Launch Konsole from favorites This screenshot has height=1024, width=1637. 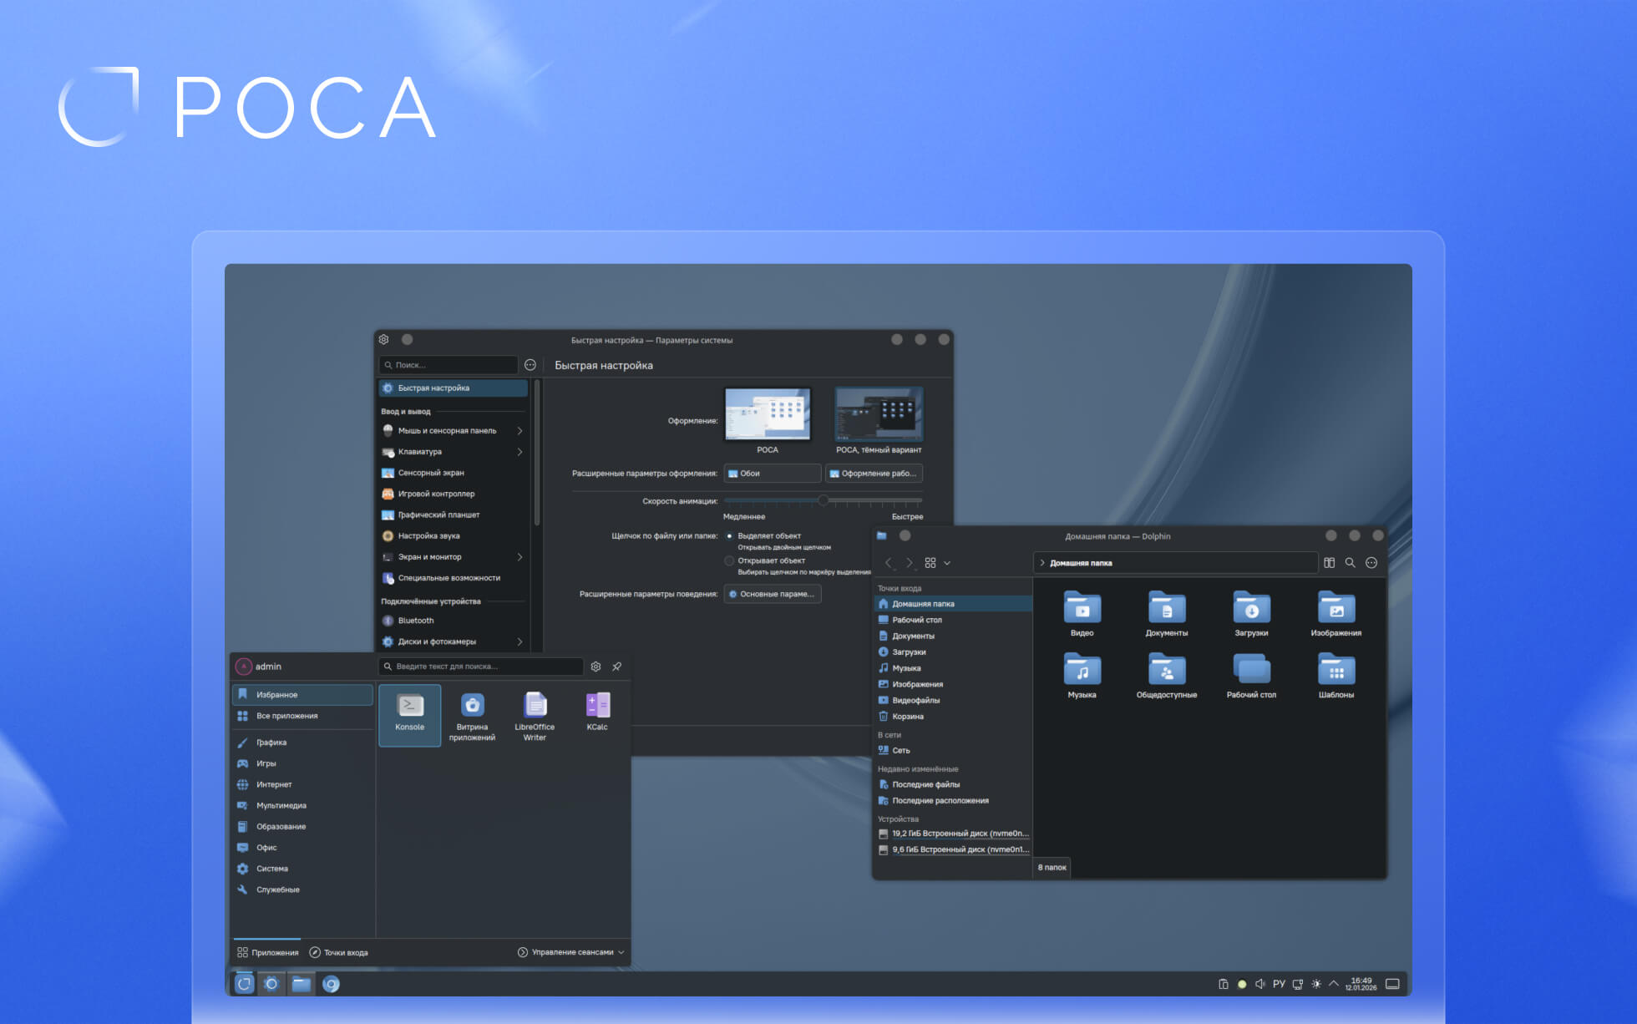click(409, 713)
